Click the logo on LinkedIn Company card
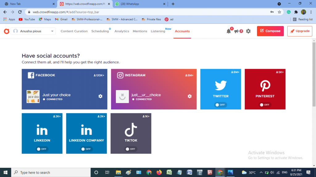Image resolution: width=316 pixels, height=177 pixels. tap(86, 130)
